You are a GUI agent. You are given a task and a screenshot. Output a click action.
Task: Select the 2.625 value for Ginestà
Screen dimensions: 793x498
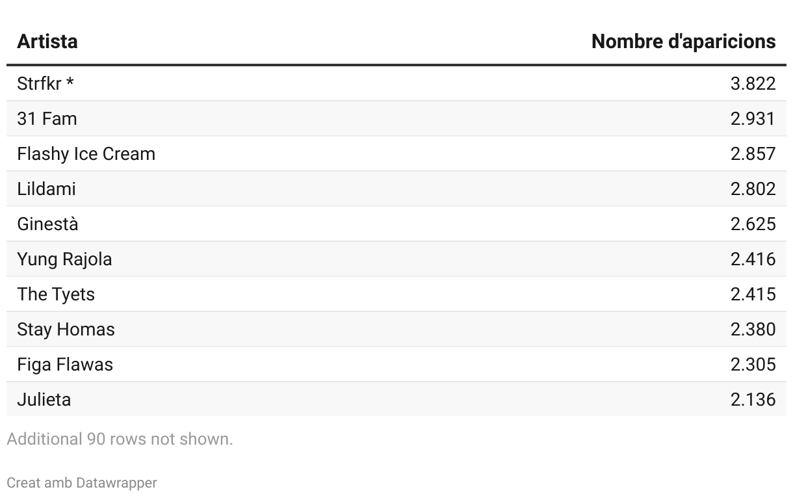753,224
